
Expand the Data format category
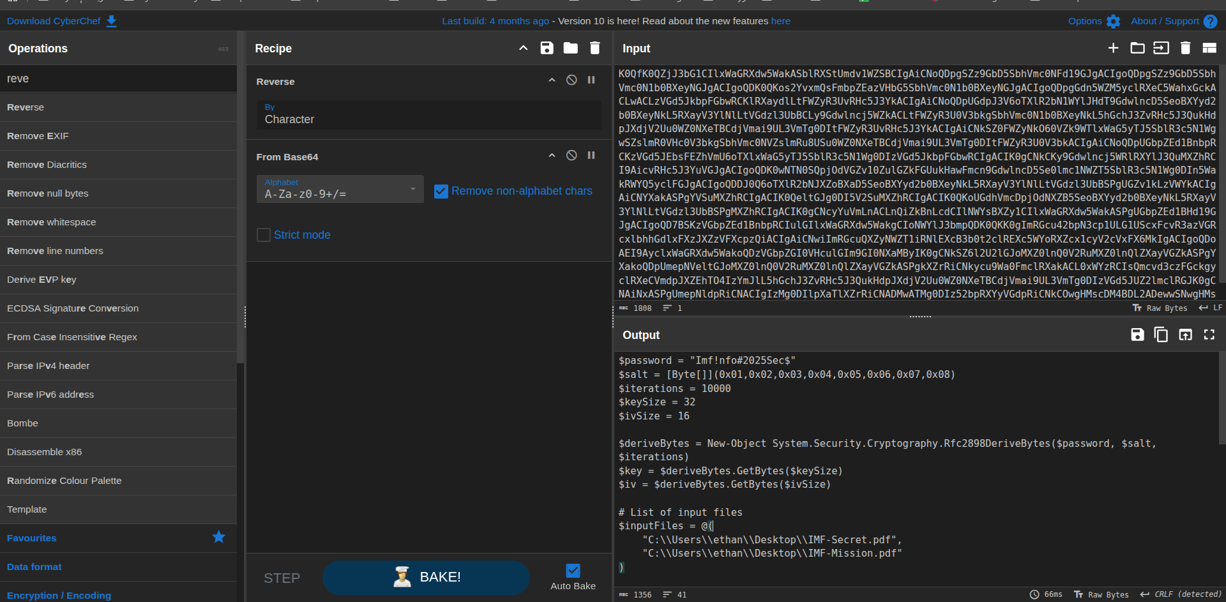(34, 567)
